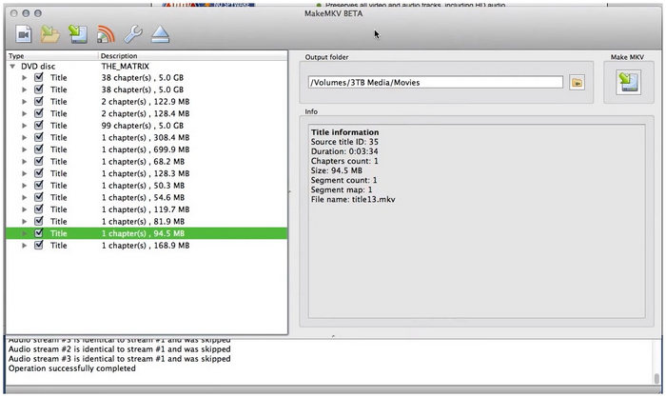The height and width of the screenshot is (397, 666).
Task: Expand the 122.9 MB title row
Action: coord(25,102)
